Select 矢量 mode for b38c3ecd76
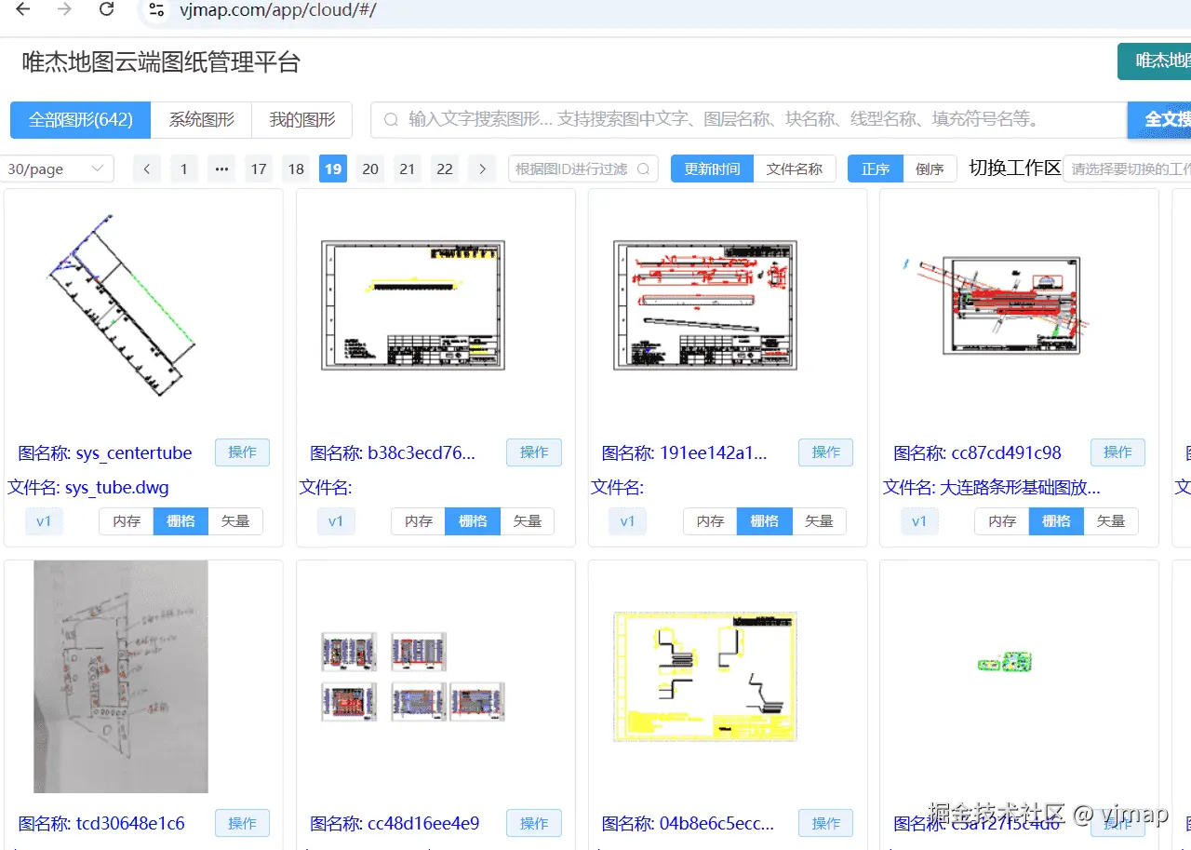The width and height of the screenshot is (1191, 850). coord(528,521)
